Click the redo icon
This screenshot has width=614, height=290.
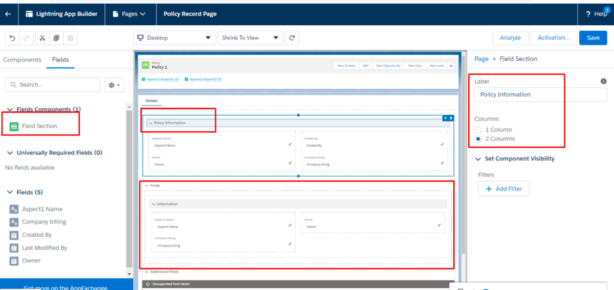[26, 38]
